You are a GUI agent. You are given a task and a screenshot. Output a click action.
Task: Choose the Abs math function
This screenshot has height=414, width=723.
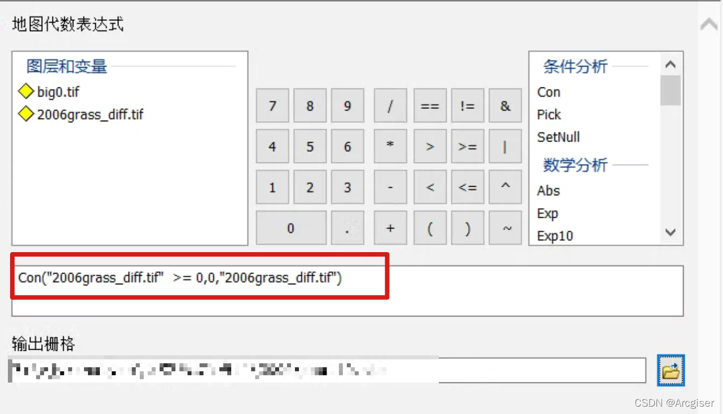(x=548, y=191)
